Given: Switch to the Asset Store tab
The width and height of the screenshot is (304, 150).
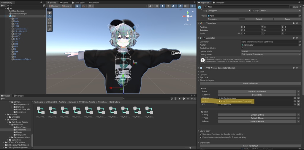Looking at the screenshot, I should pyautogui.click(x=78, y=2).
